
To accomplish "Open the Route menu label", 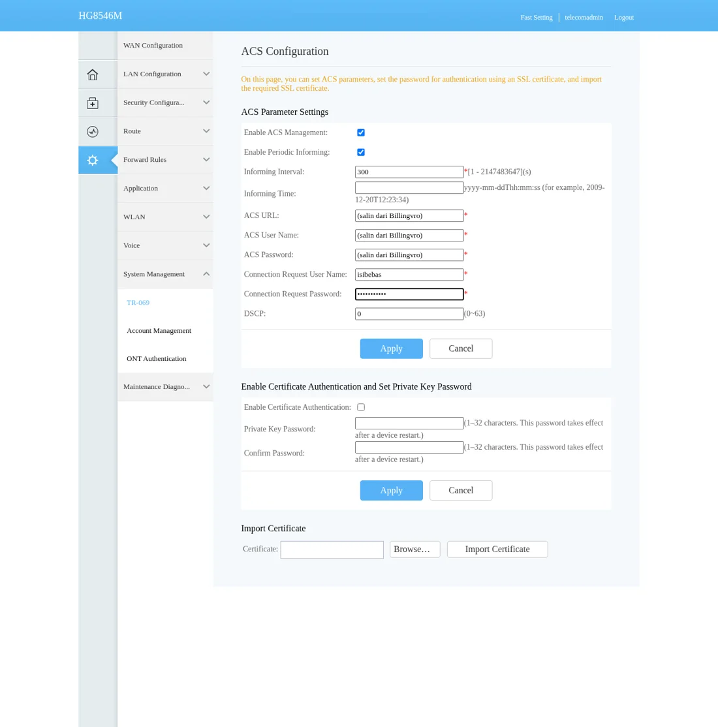I will (x=133, y=131).
